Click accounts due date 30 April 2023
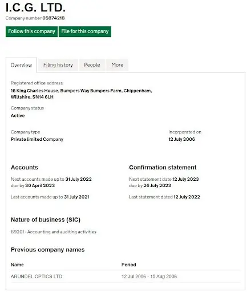This screenshot has height=292, width=251. [40, 185]
